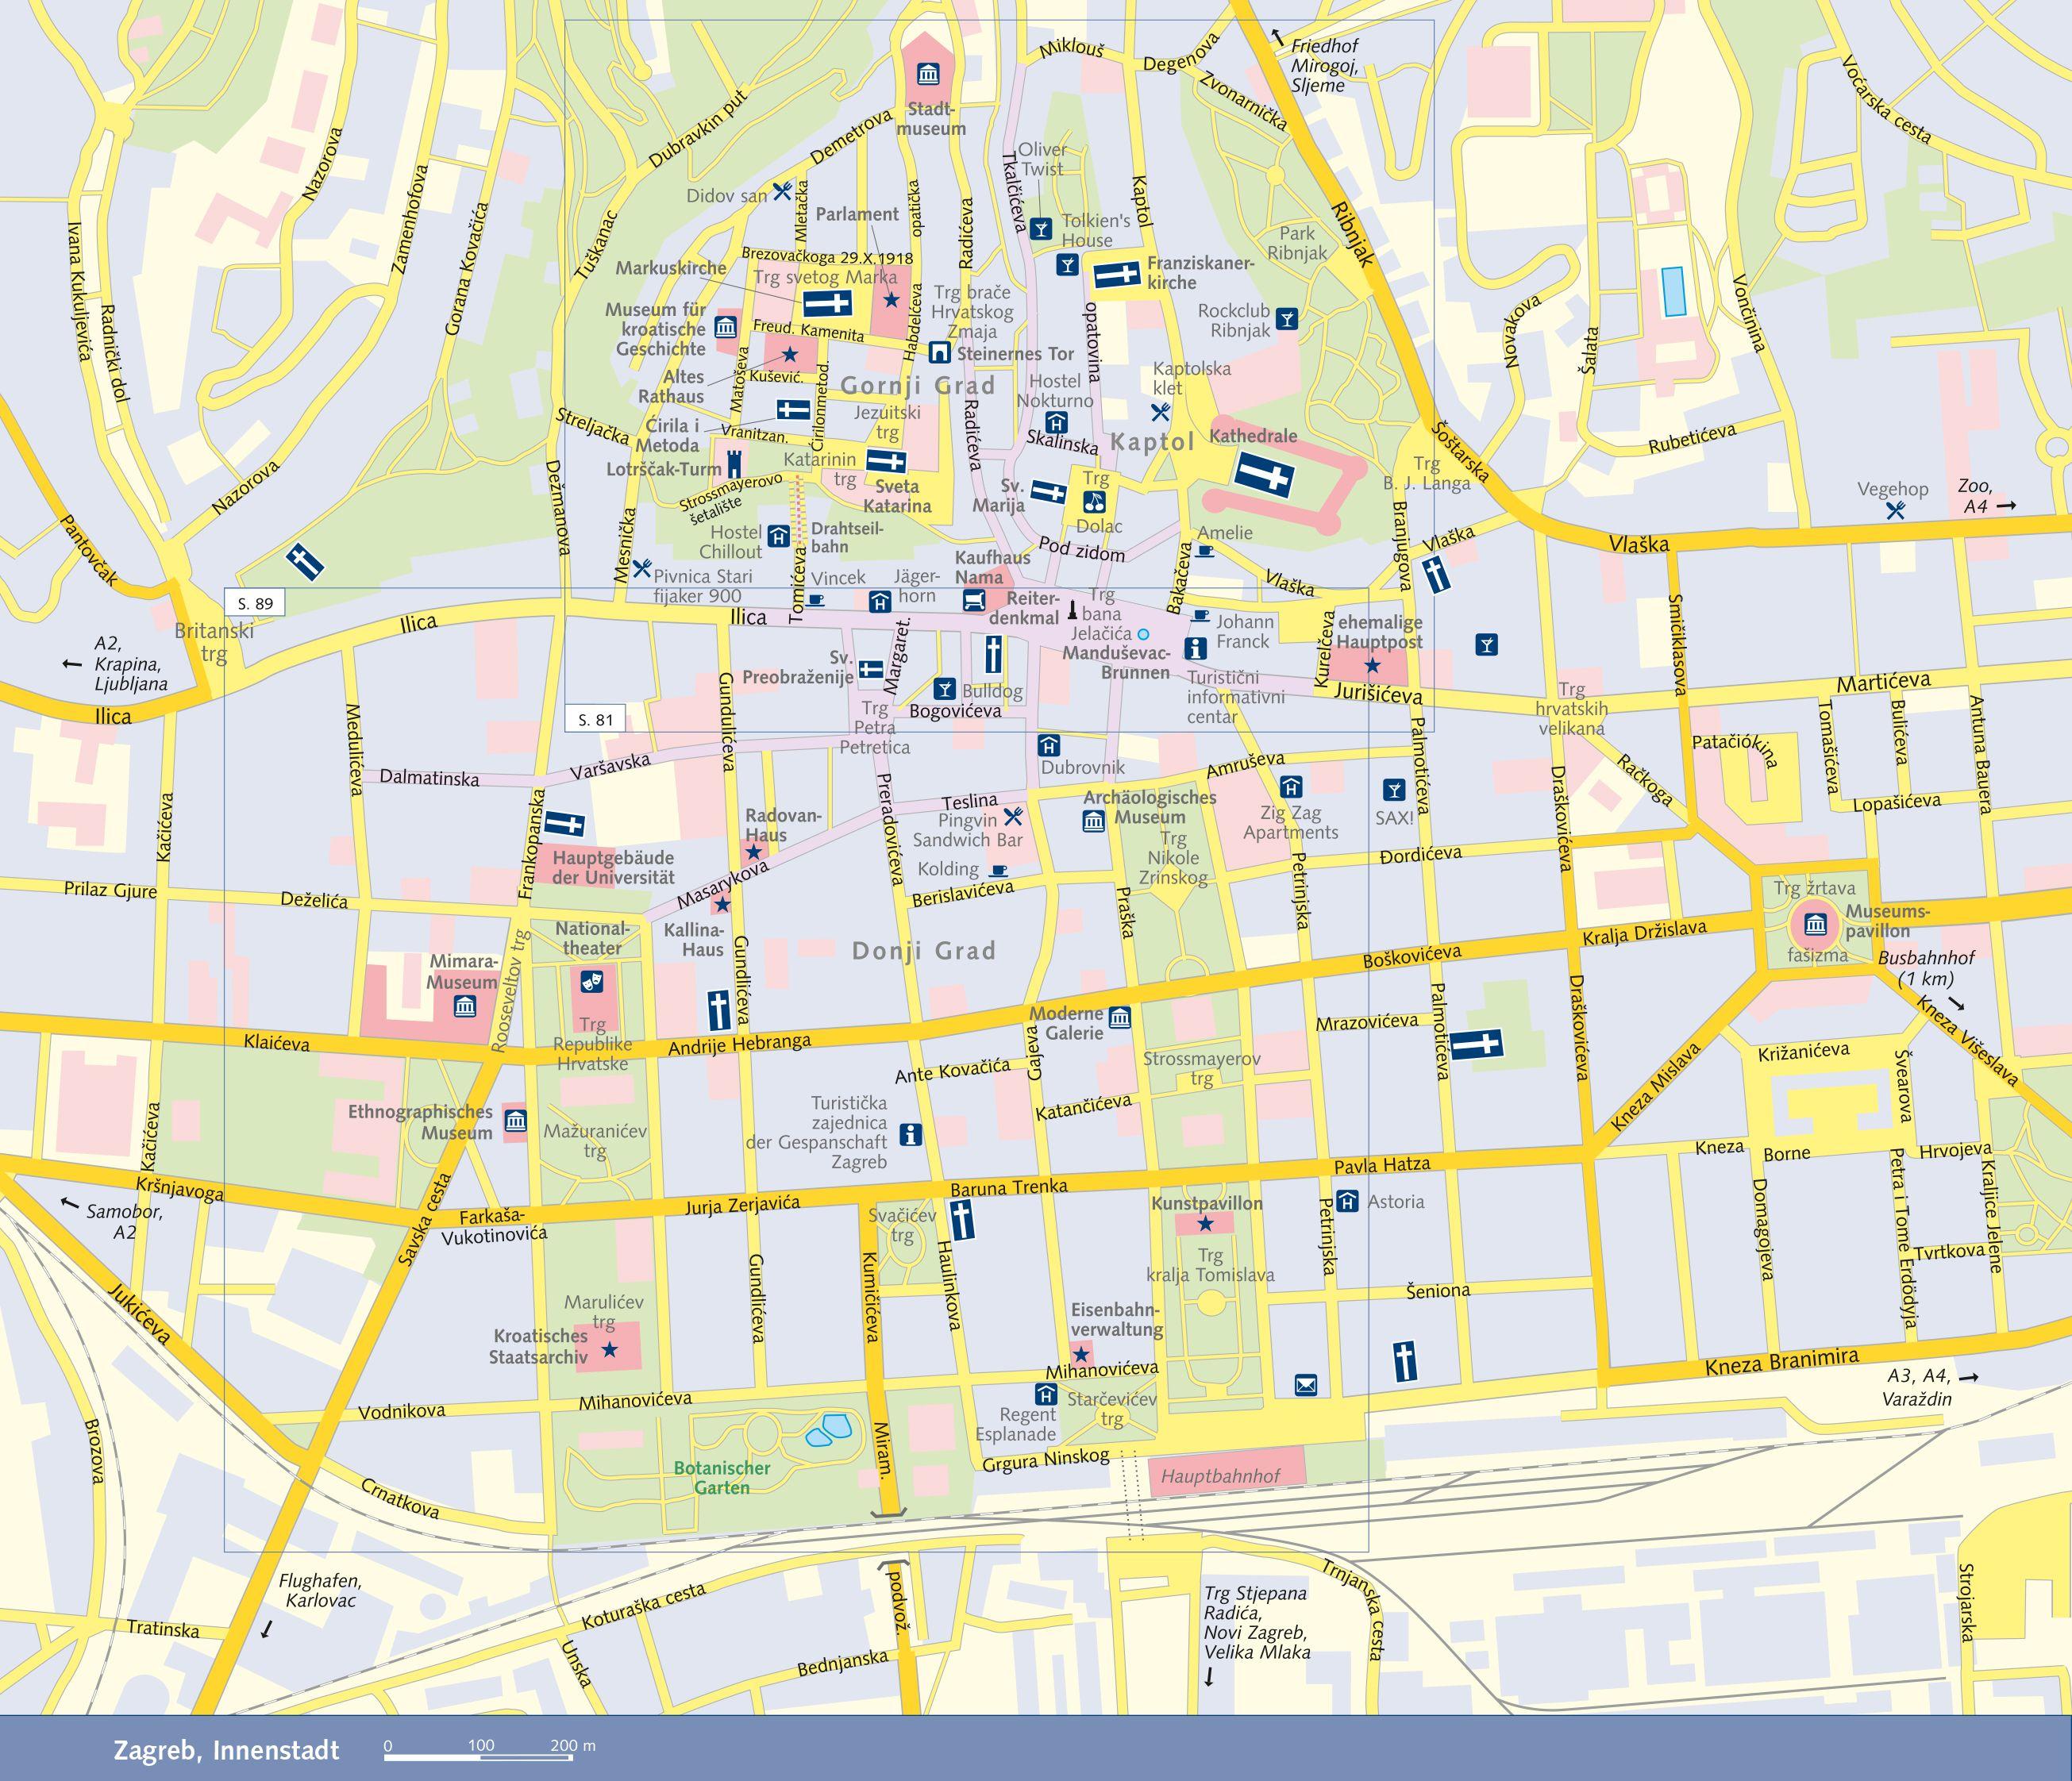Click the Manduševac-Brunnen fountain circle marker

[x=1144, y=634]
